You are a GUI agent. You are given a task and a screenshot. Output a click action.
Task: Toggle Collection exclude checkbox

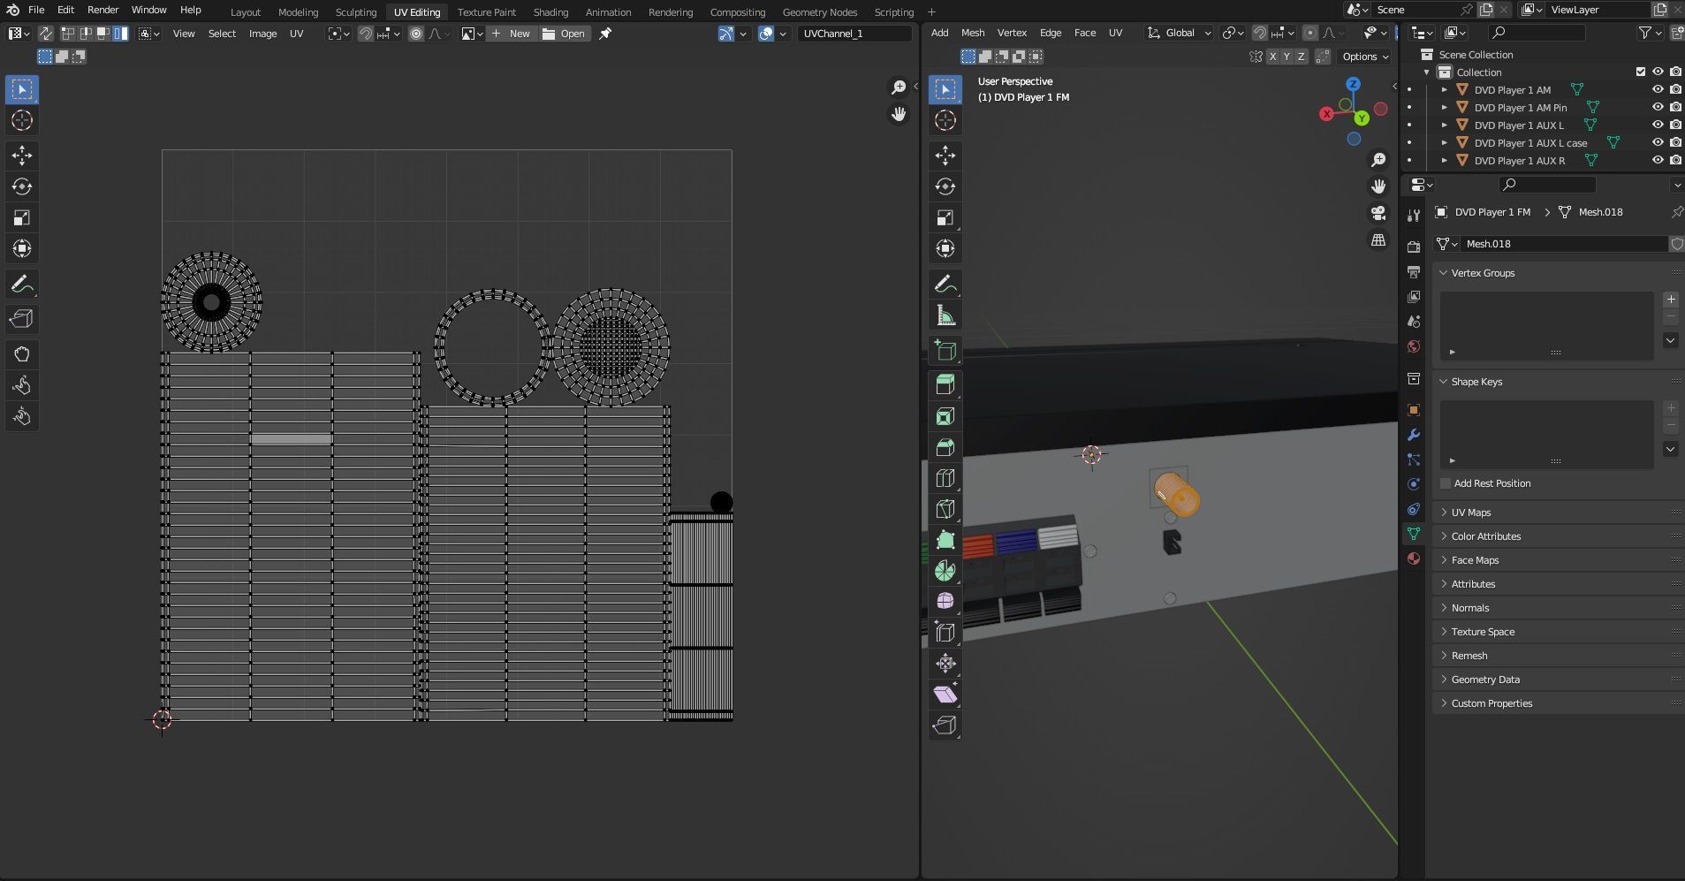(x=1641, y=72)
